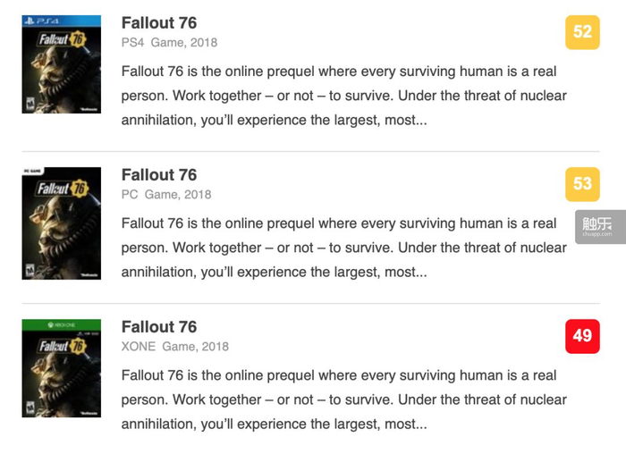Open the Xbox One Fallout 76 cover thumbnail
Viewport: 626px width, 454px height.
[61, 374]
